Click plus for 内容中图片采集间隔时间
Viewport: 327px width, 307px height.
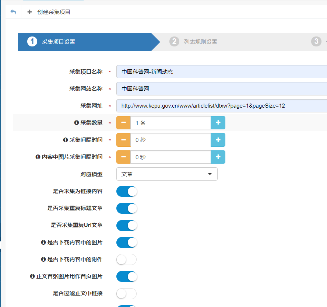coord(218,157)
